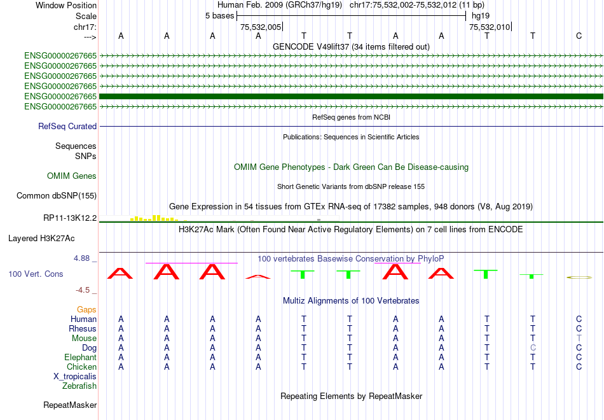Viewport: 604px width, 420px height.
Task: Open the Publications: Sequences in Scientific Articles title
Action: 351,137
